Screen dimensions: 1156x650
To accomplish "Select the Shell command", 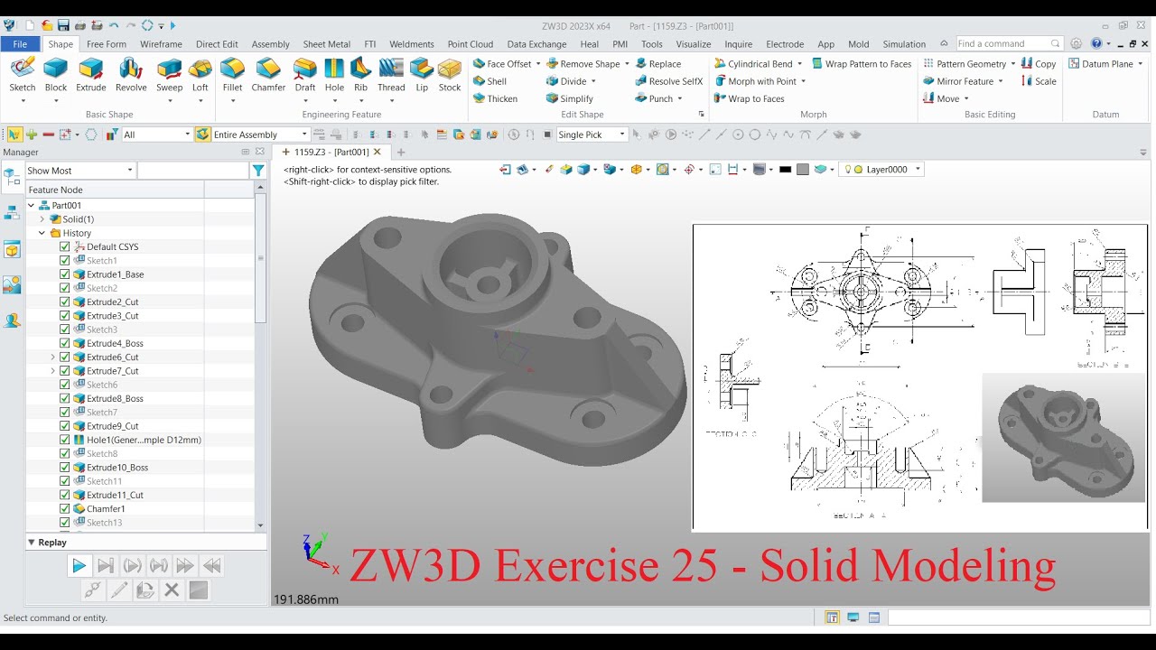I will click(489, 81).
